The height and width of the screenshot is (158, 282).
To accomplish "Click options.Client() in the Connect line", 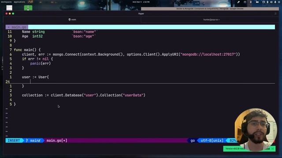I will tap(143, 54).
